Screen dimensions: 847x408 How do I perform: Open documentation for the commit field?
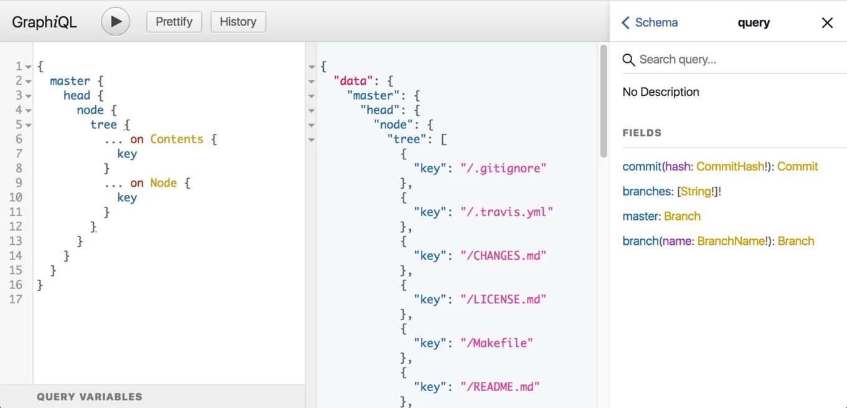click(x=641, y=166)
